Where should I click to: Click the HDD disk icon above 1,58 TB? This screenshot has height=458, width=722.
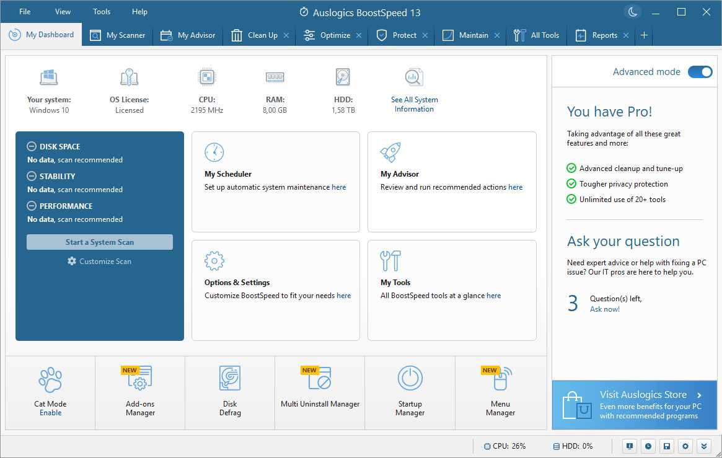[343, 77]
